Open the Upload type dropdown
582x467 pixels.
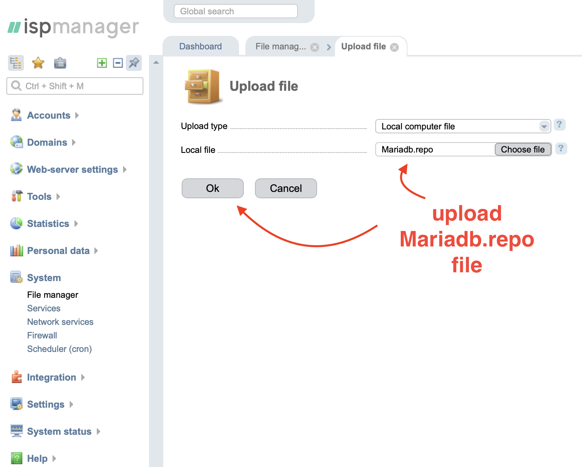[463, 126]
